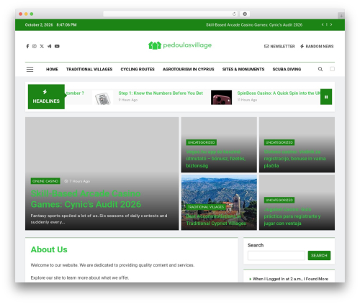Viewport: 360px width, 304px height.
Task: Open the VK social icon
Action: pos(49,46)
